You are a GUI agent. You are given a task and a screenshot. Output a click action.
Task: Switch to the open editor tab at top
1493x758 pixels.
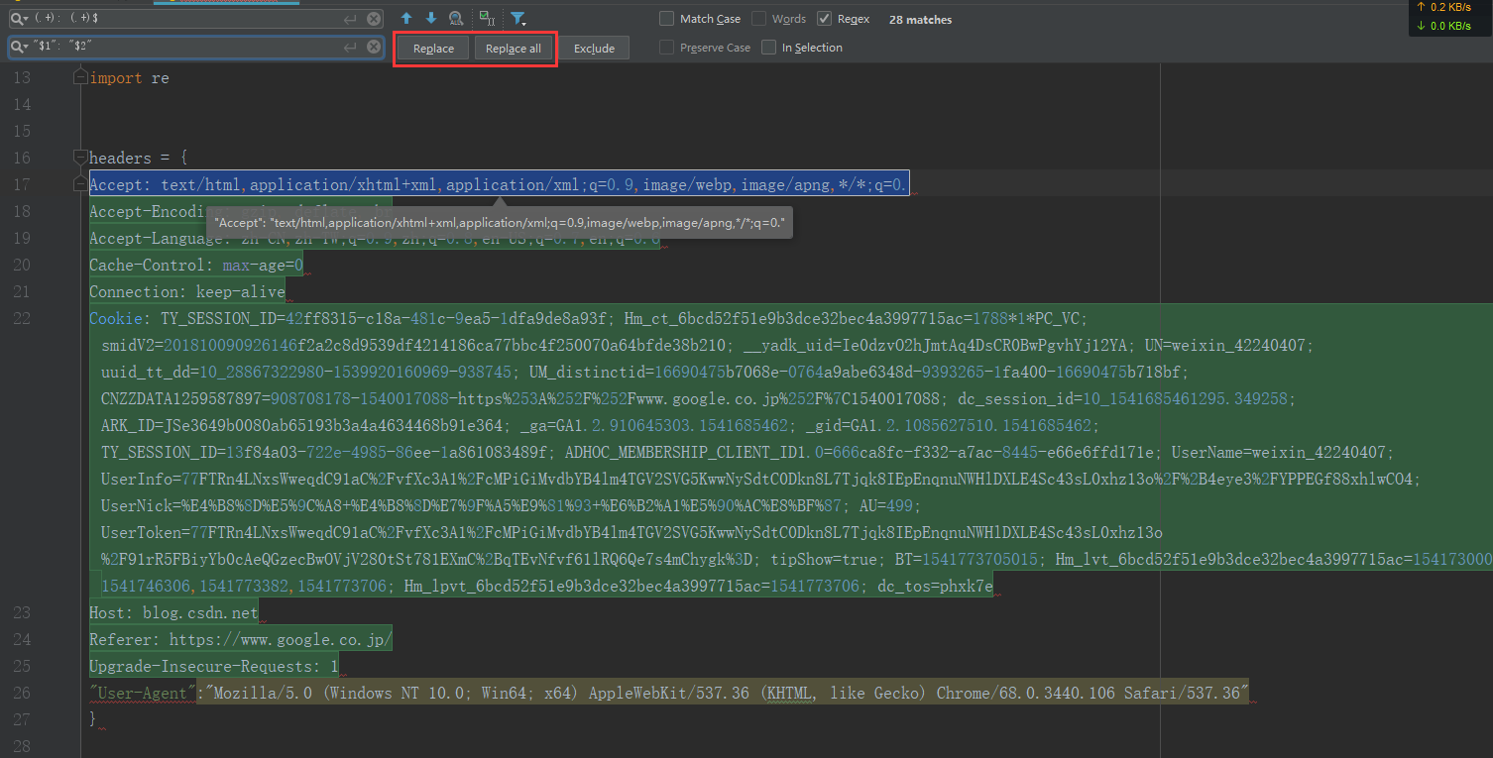click(x=226, y=3)
